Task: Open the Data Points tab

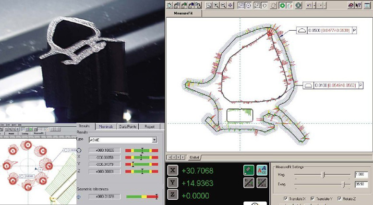Action: point(127,127)
